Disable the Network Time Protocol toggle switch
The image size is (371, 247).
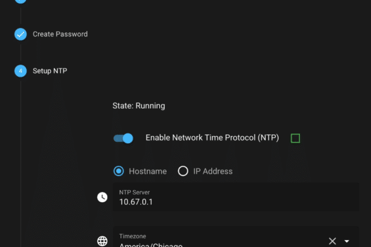coord(123,138)
